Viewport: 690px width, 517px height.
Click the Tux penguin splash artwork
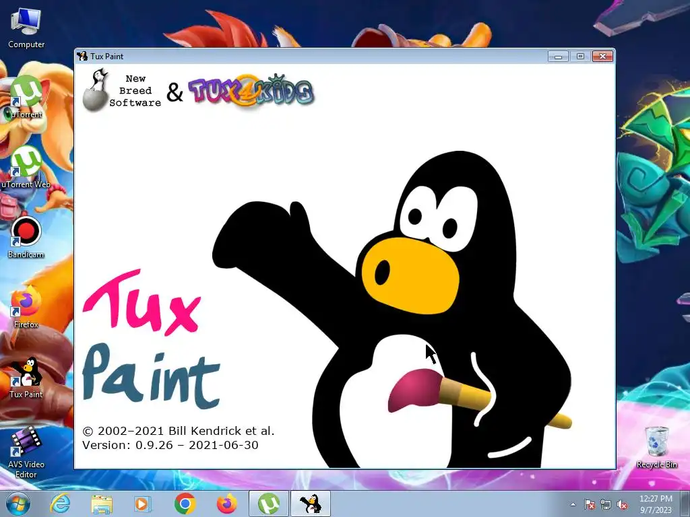[391, 310]
